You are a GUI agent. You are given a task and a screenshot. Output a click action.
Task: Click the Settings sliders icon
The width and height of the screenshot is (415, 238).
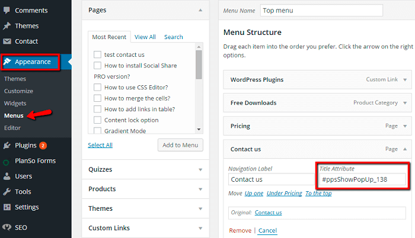pyautogui.click(x=7, y=207)
